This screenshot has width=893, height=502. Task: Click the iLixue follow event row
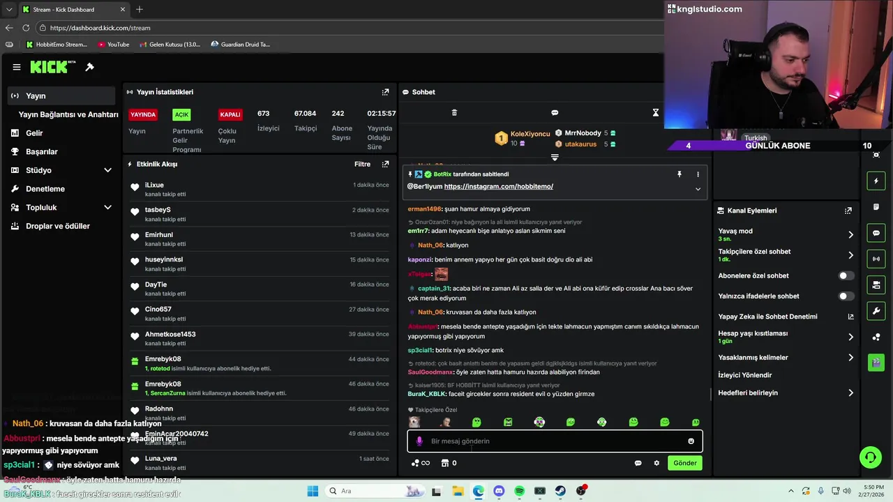(x=260, y=190)
